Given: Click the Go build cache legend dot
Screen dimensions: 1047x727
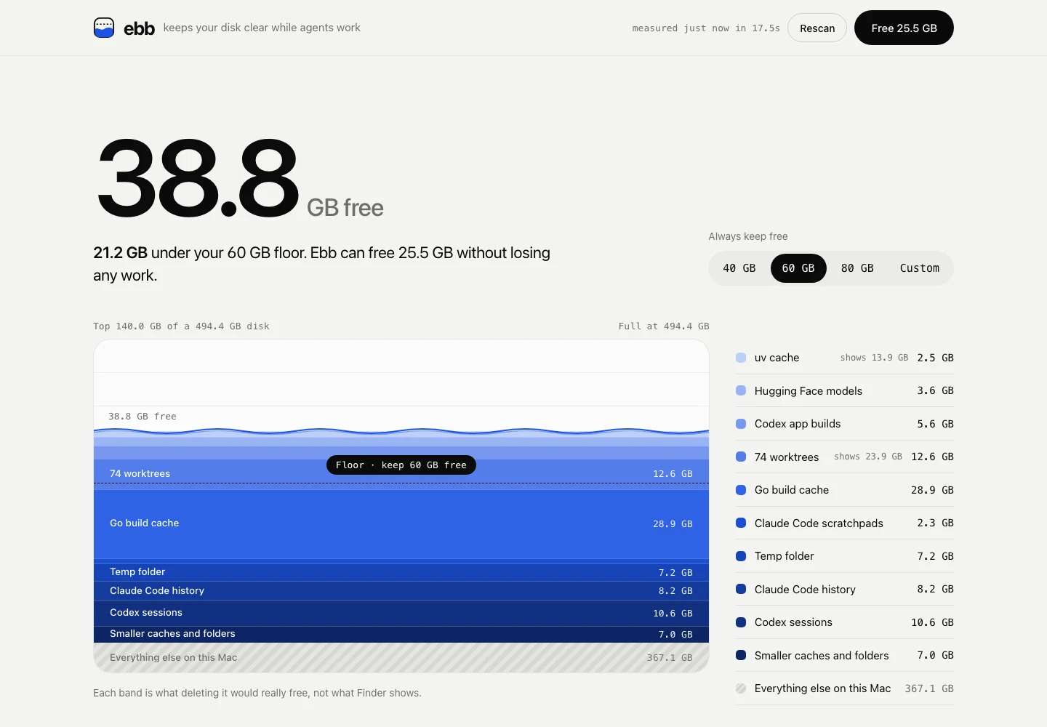Looking at the screenshot, I should pos(741,490).
